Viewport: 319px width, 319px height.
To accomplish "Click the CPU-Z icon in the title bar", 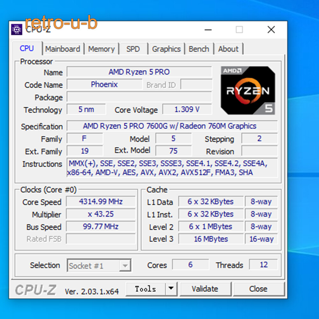I will pyautogui.click(x=17, y=29).
